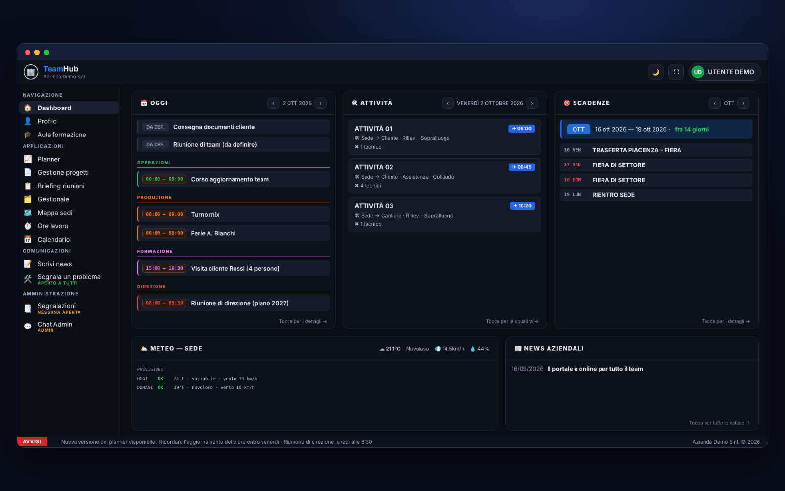This screenshot has height=491, width=785.
Task: Click 'Tocca per i dettagli' in Scadenze panel
Action: click(x=726, y=321)
